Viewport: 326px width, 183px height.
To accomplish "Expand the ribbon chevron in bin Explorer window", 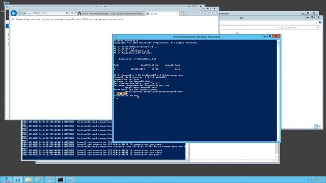I will coord(316,22).
